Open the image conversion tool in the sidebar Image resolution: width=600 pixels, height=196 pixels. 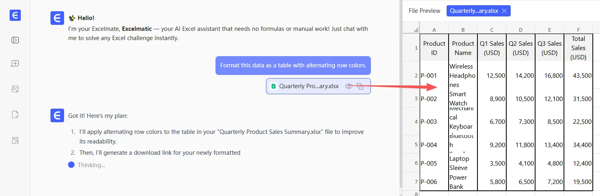pos(15,89)
